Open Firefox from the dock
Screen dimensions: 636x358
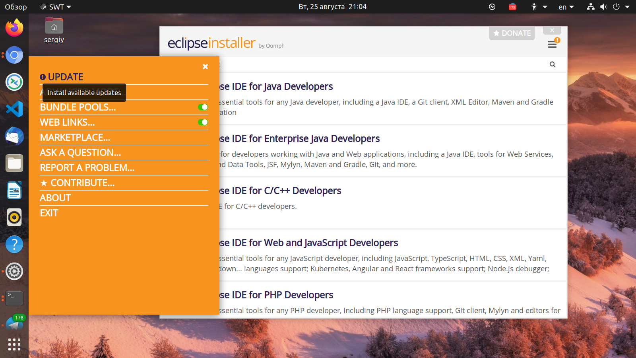coord(14,28)
